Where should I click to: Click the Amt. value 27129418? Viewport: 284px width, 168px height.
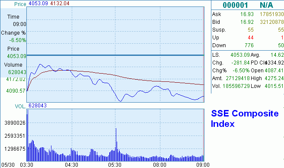tap(238, 78)
